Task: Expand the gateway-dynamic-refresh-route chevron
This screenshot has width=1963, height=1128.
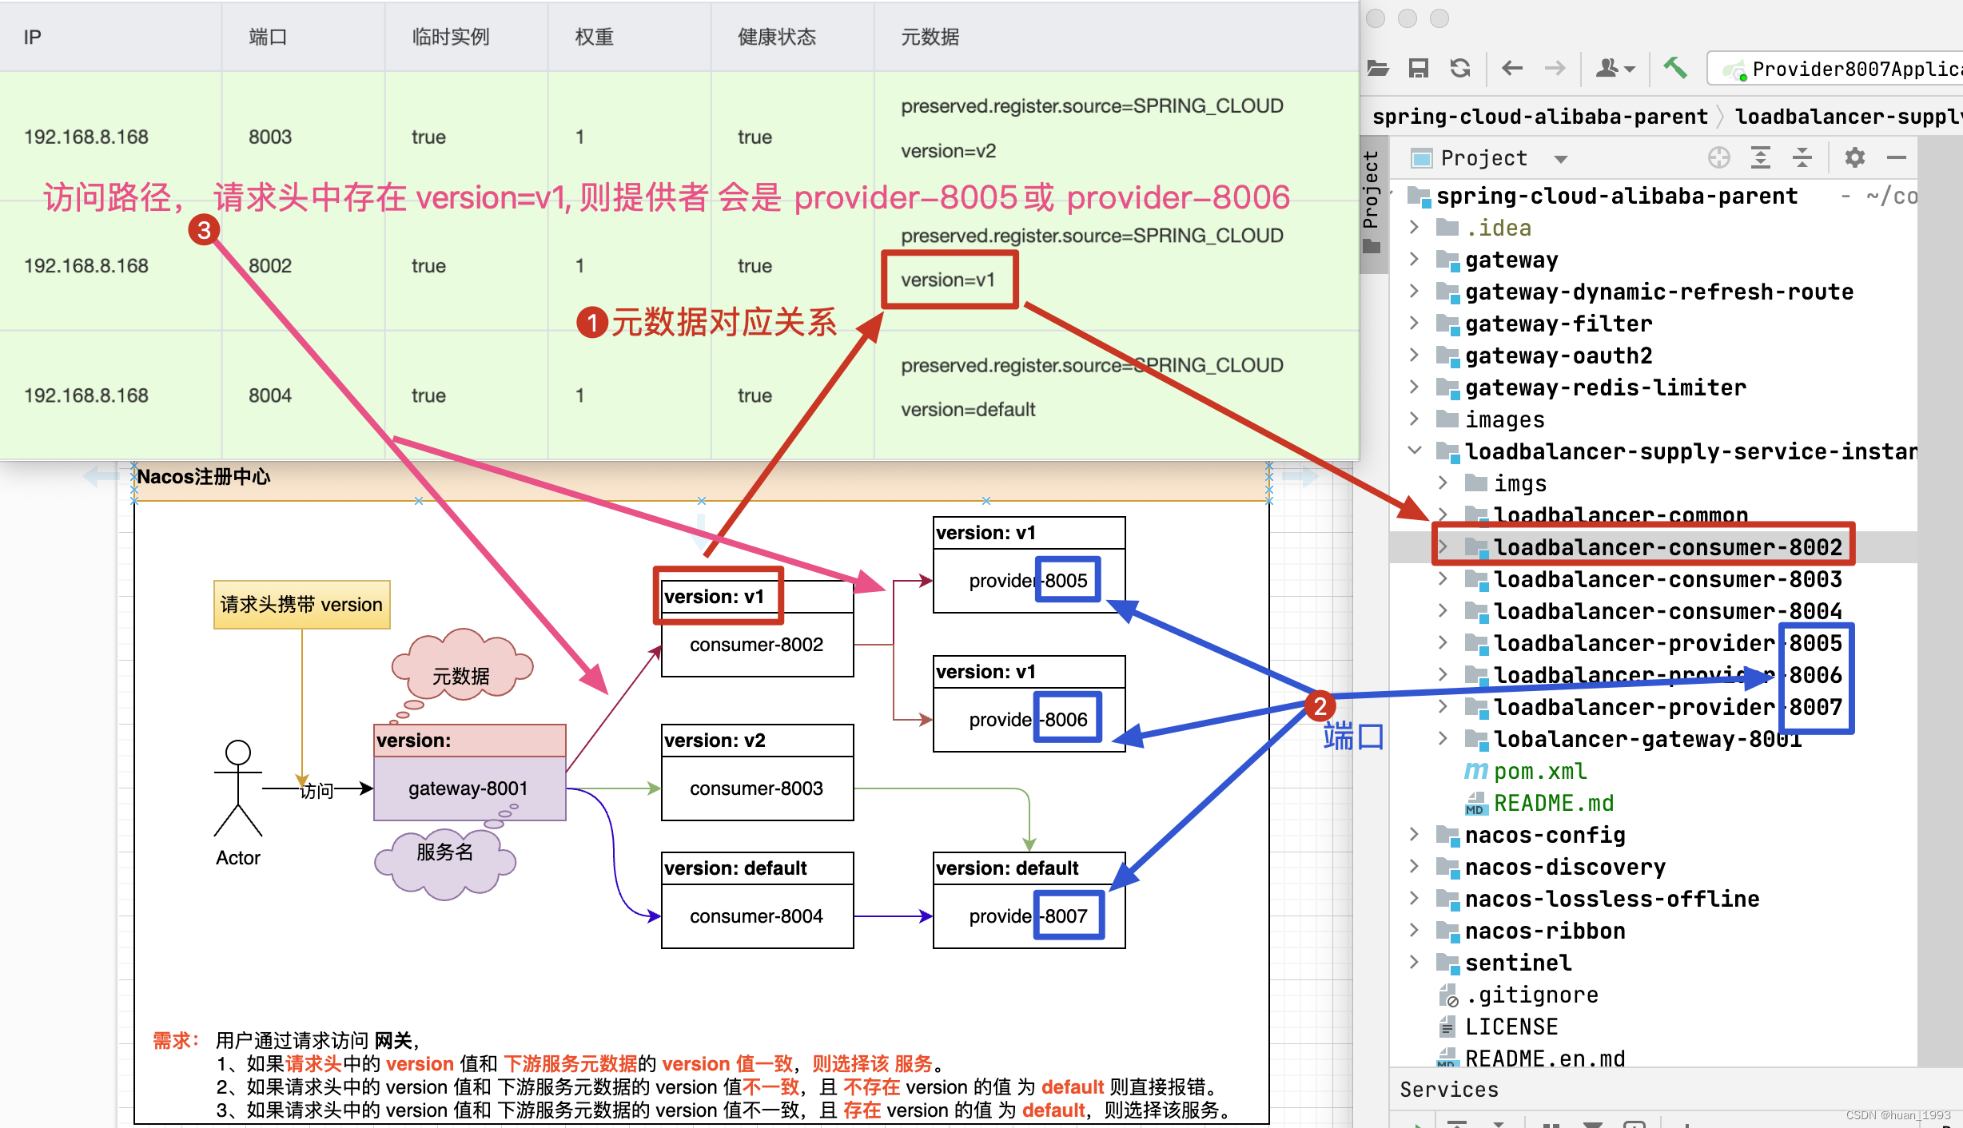Action: point(1415,292)
